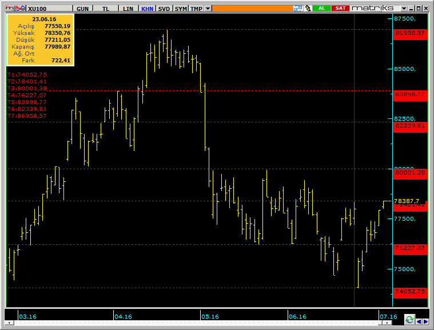
Task: Click the current price 78387,7 label
Action: 407,201
